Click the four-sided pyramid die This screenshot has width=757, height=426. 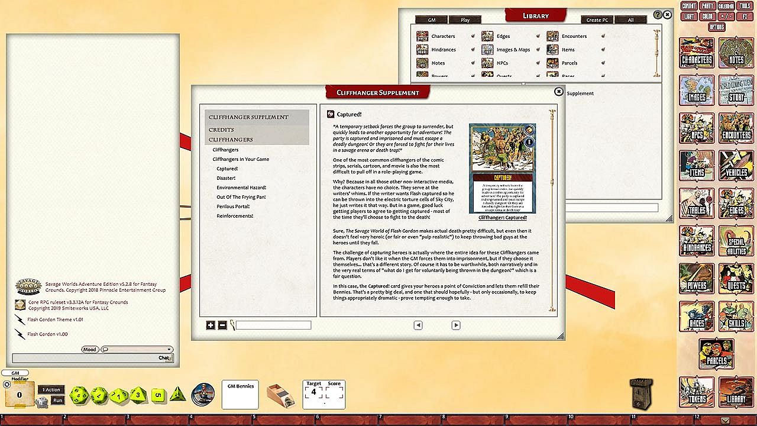[x=178, y=393]
